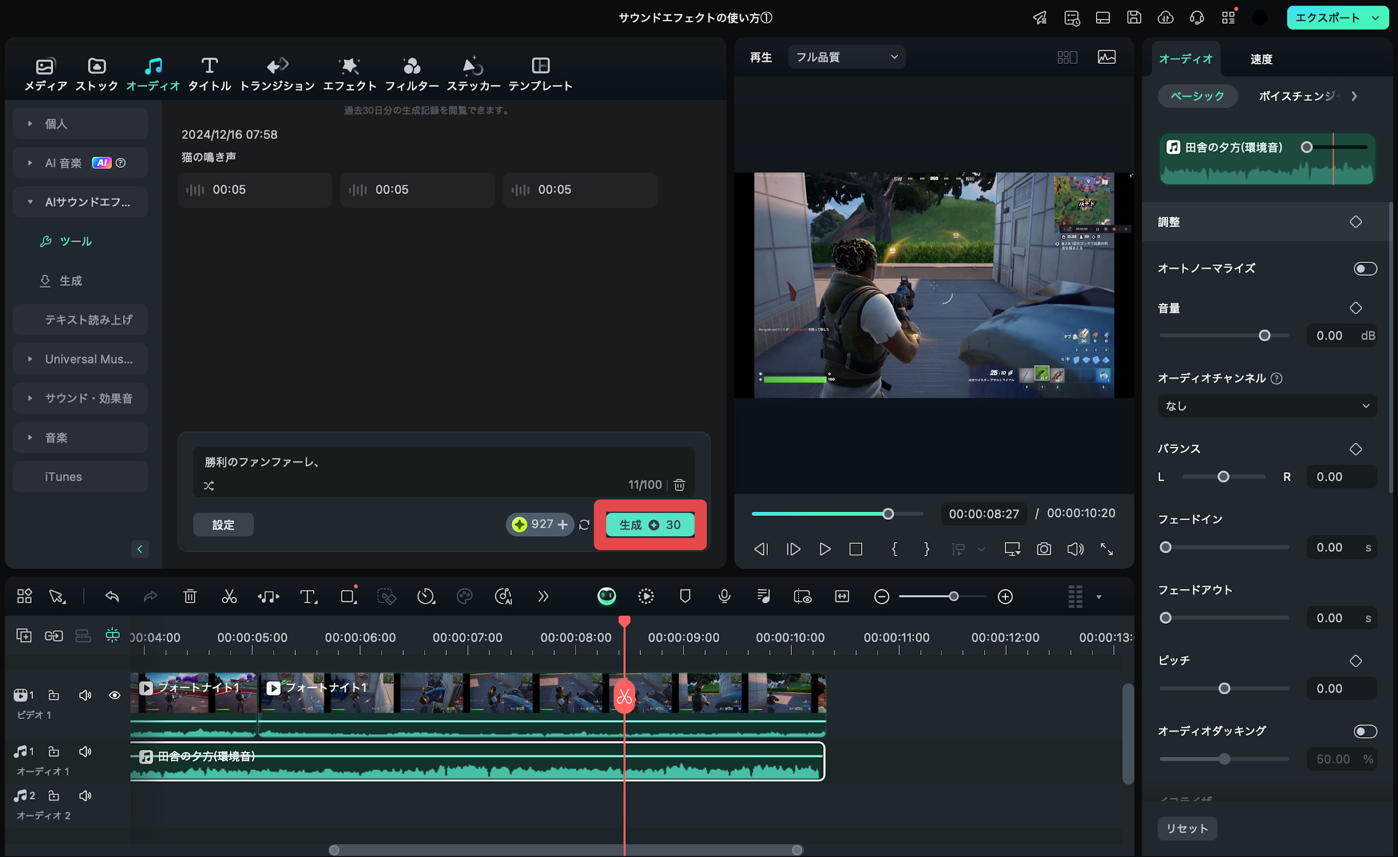Image resolution: width=1398 pixels, height=857 pixels.
Task: Toggle visibility eye of ビデオ 1 track
Action: pos(114,695)
